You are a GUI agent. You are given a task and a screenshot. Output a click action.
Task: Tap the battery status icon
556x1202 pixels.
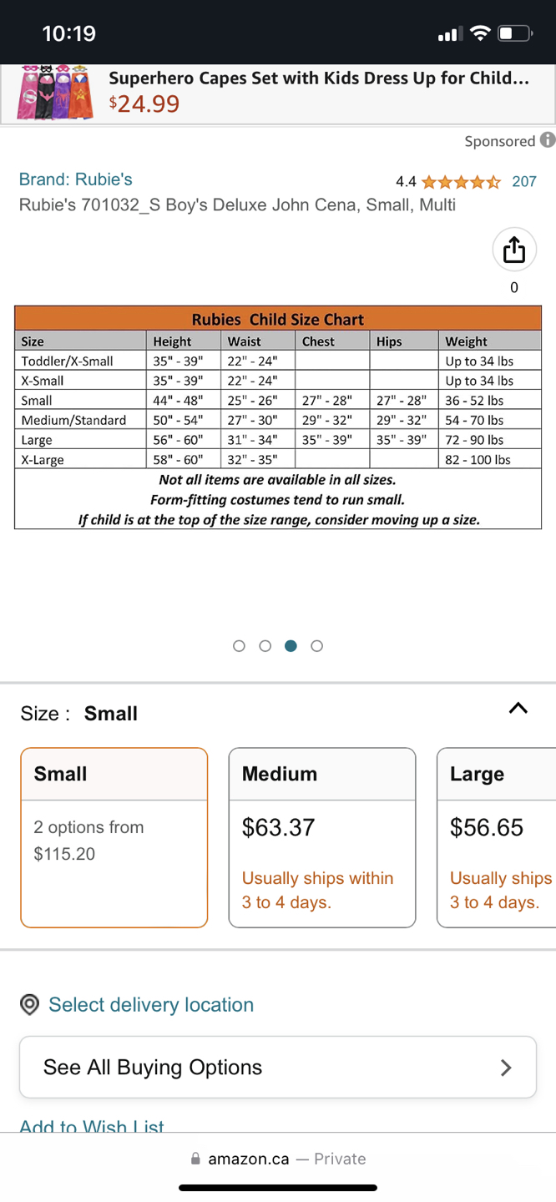514,33
